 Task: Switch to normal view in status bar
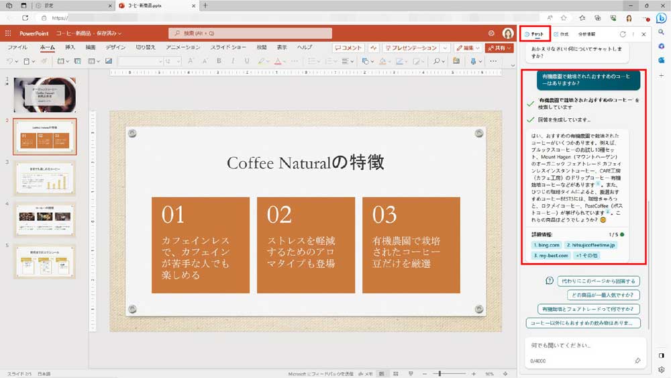381,374
